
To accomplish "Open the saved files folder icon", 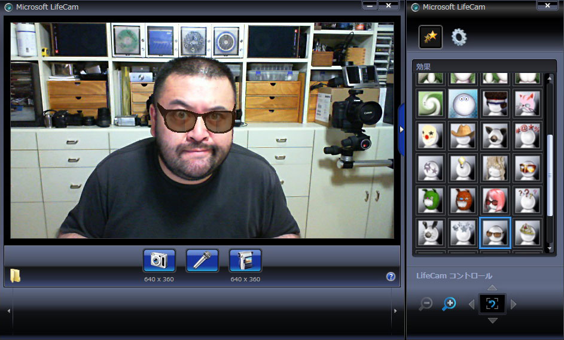I will point(15,276).
